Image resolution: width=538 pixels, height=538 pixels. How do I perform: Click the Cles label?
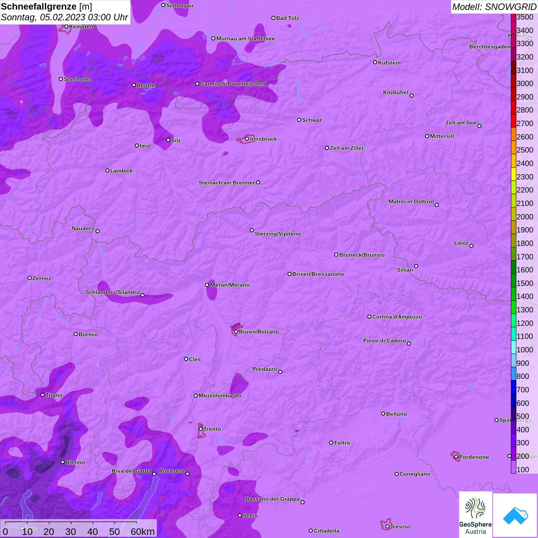coord(195,359)
